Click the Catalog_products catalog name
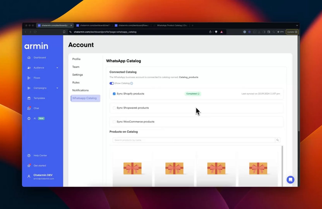322x209 pixels. click(x=189, y=77)
